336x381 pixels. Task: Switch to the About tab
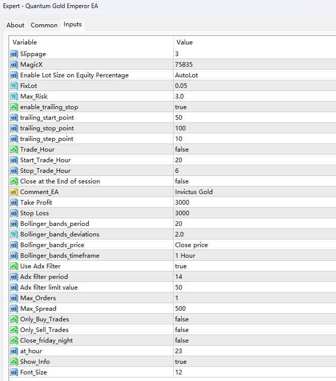15,25
